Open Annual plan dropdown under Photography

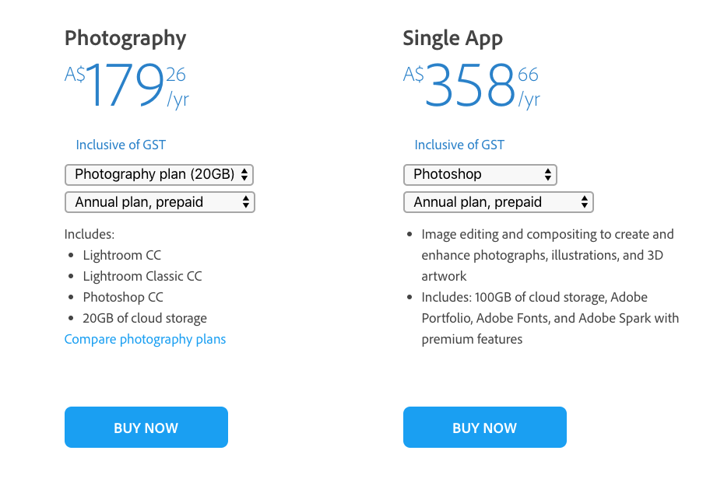tap(160, 202)
